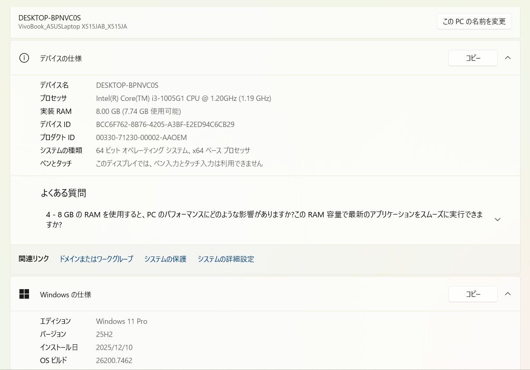
Task: Click the device ID value BCC6F762-8B76
Action: [165, 125]
